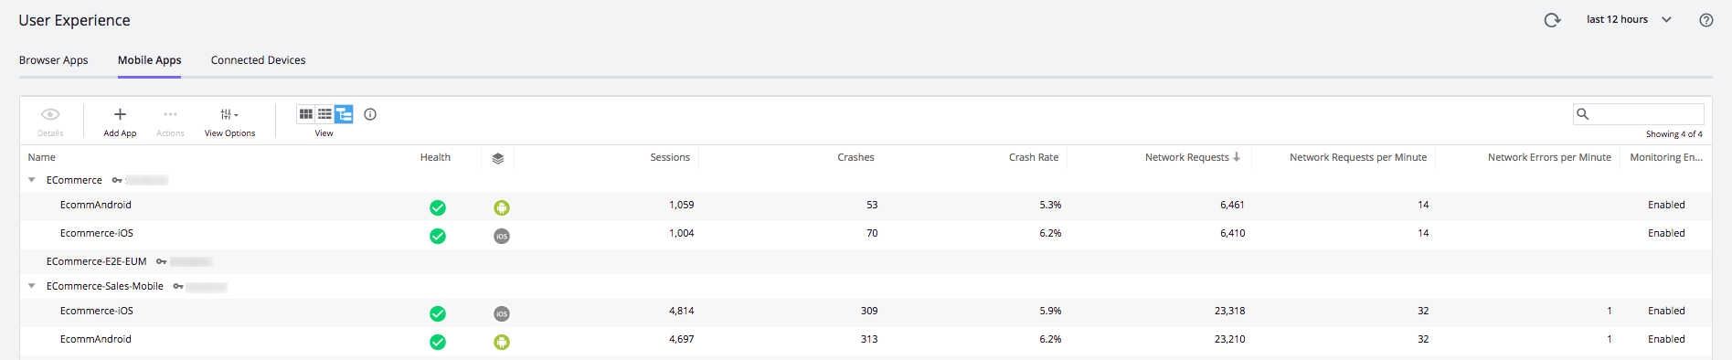Switch to the Browser Apps tab
The height and width of the screenshot is (360, 1732).
tap(54, 60)
